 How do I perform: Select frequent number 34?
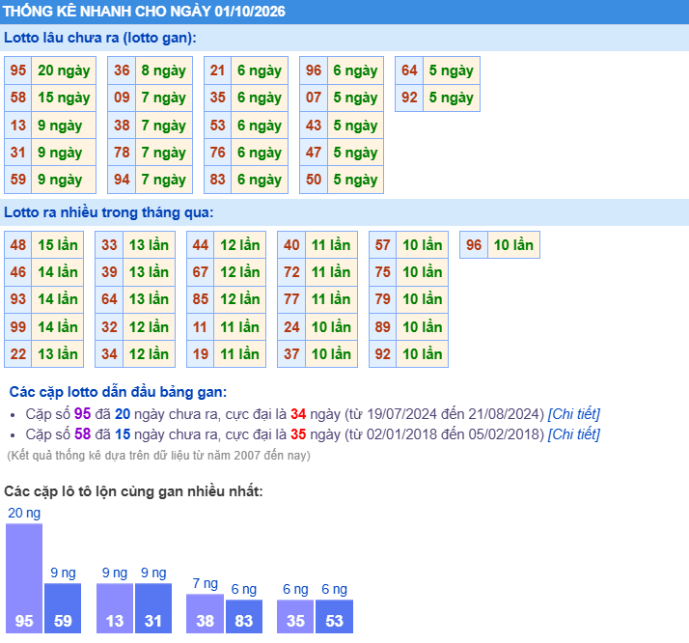[109, 354]
